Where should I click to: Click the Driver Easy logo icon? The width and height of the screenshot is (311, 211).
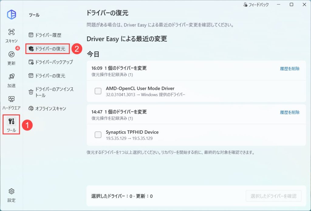click(x=12, y=15)
